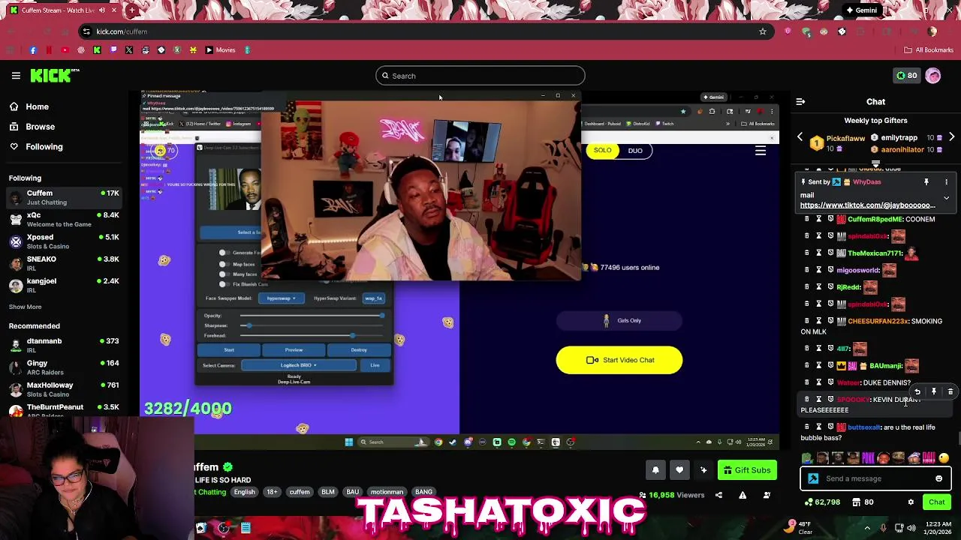Open the pinned TikTok link
Viewport: 961px width, 540px height.
(867, 205)
